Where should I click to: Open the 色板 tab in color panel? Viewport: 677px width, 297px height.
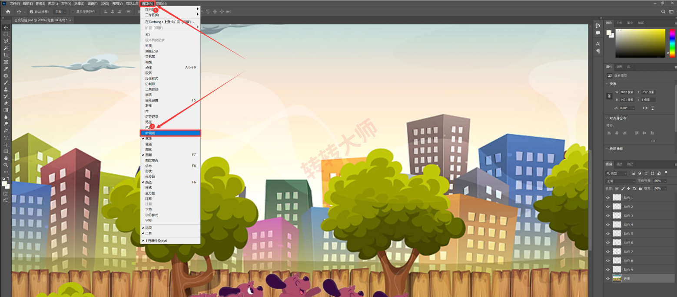pyautogui.click(x=619, y=23)
